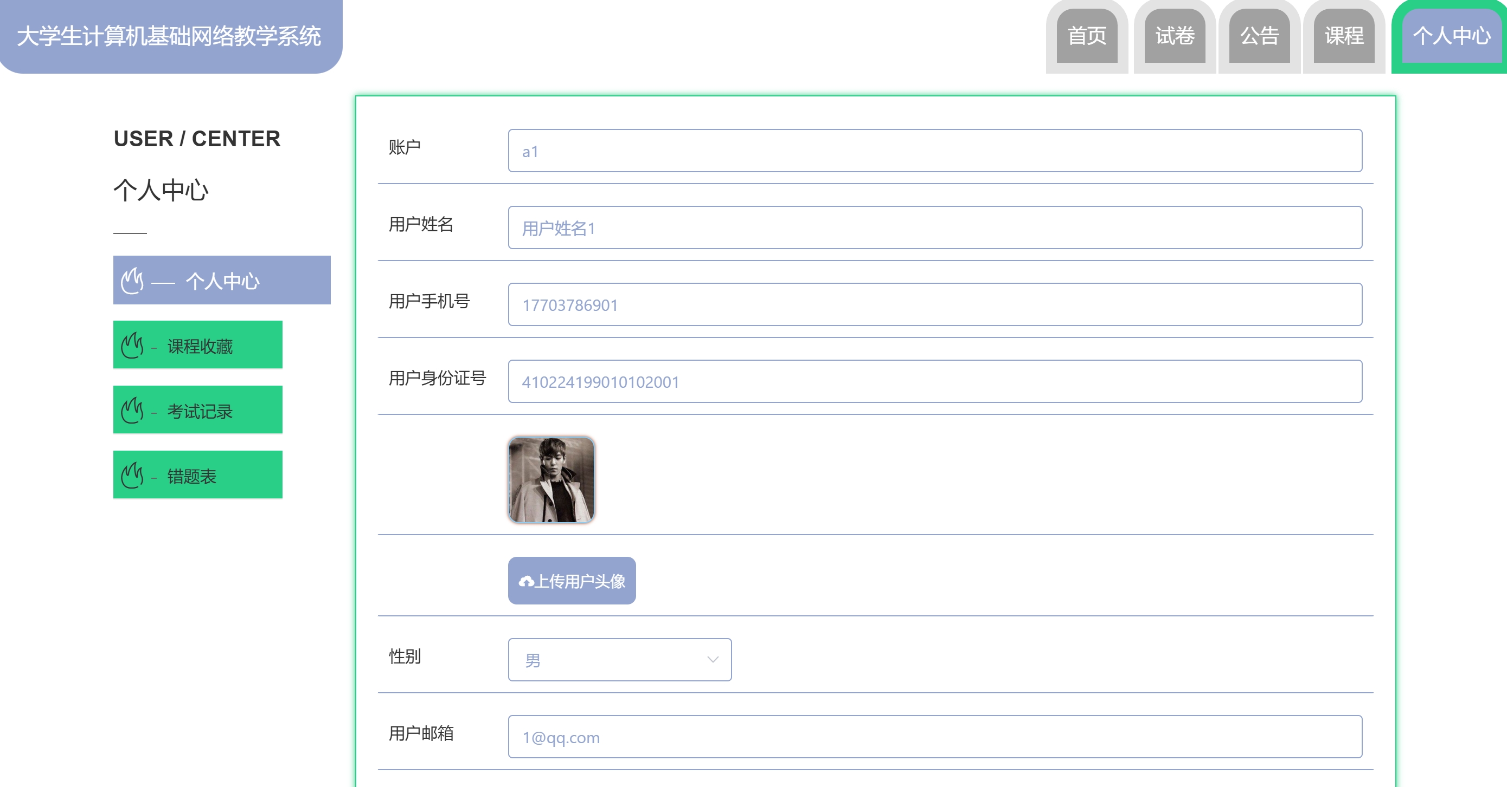
Task: Select the 个人中心 top navigation tab
Action: click(x=1452, y=36)
